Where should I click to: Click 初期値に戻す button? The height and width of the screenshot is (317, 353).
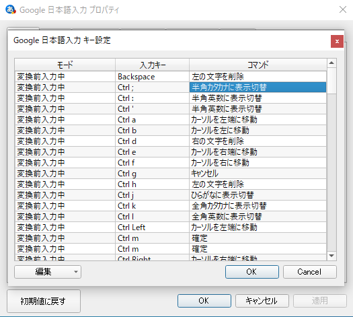tap(44, 302)
